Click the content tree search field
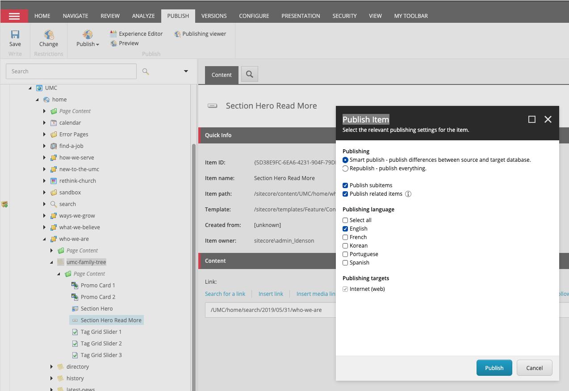The image size is (569, 391). (x=71, y=71)
